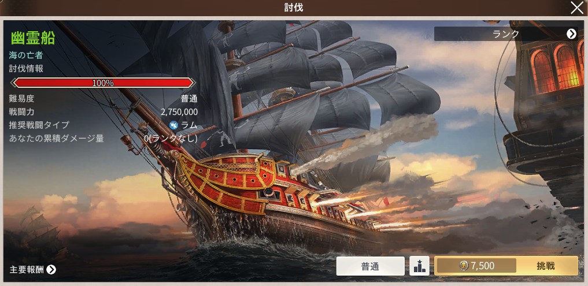The image size is (588, 286).
Task: Click the coin icon beside 7,500
Action: coord(464,266)
